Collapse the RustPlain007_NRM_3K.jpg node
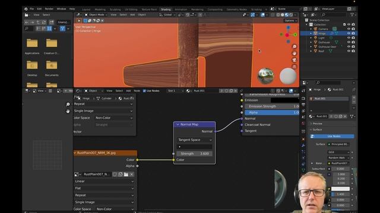 (x=75, y=153)
